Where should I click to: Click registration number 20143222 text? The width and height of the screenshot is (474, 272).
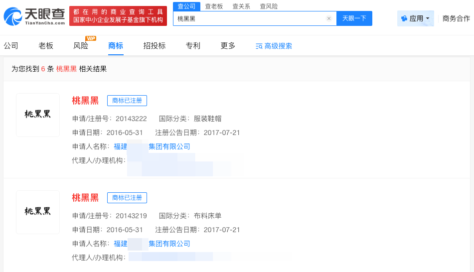(131, 119)
